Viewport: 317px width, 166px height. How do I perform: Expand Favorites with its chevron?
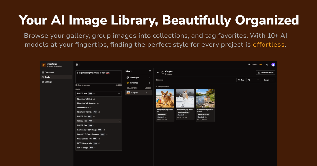click(150, 83)
